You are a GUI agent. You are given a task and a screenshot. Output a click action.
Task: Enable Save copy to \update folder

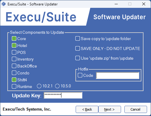77,39
